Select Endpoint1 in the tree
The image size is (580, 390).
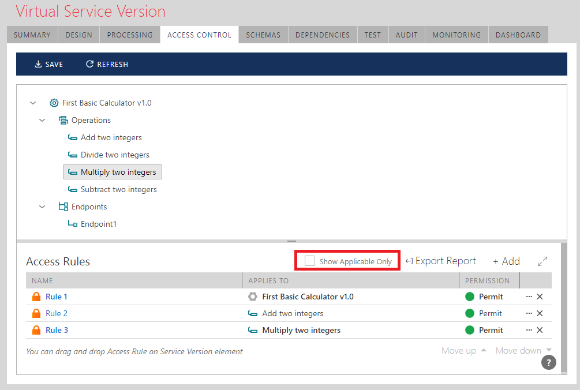click(x=98, y=224)
